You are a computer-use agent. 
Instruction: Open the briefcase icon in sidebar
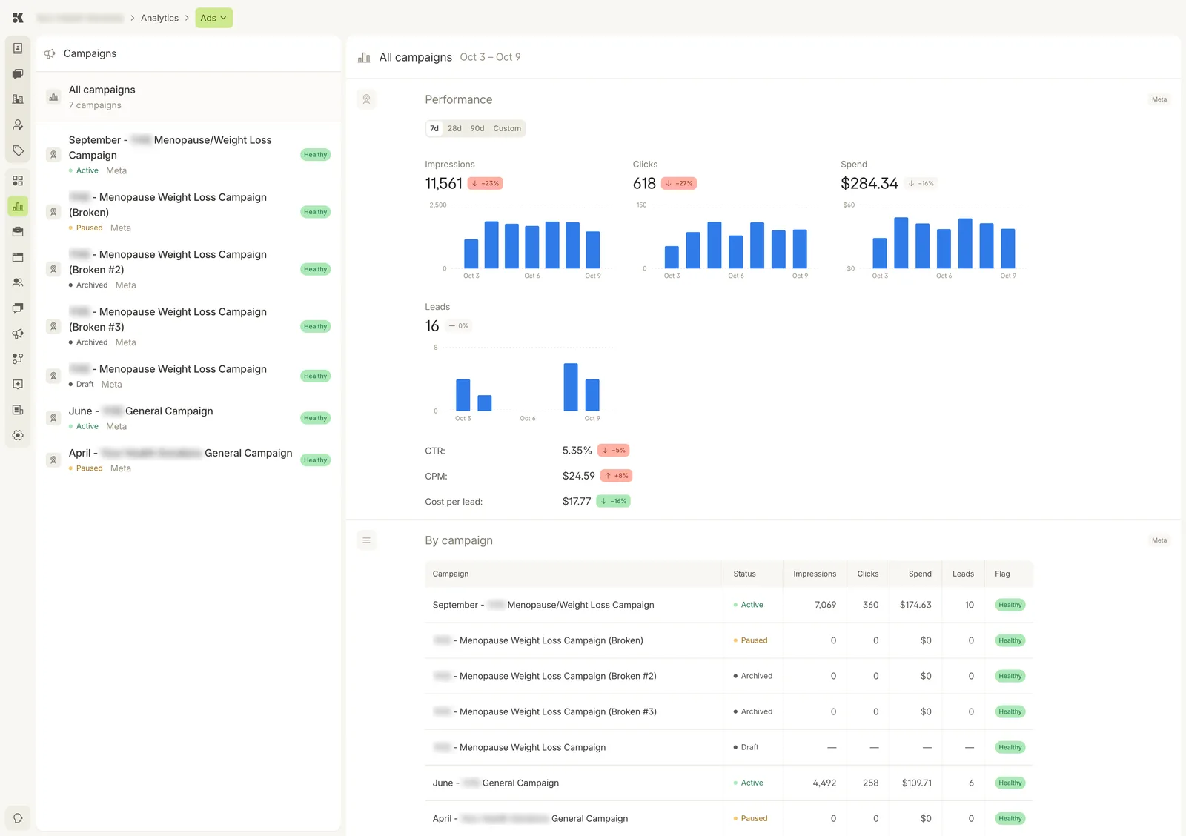coord(18,232)
